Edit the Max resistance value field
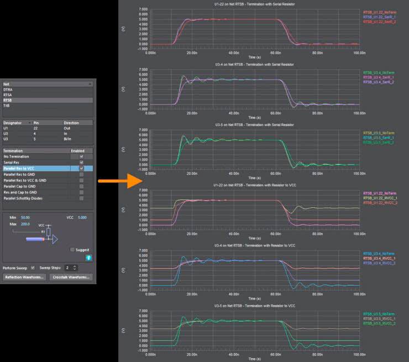 click(x=25, y=223)
